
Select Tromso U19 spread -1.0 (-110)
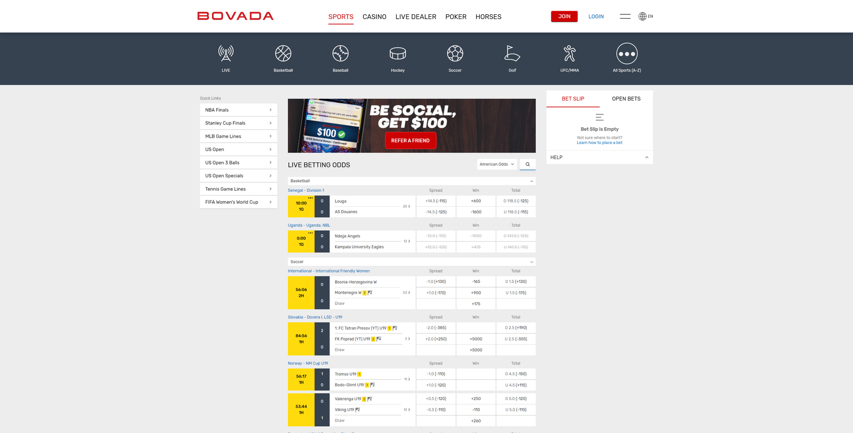click(436, 374)
